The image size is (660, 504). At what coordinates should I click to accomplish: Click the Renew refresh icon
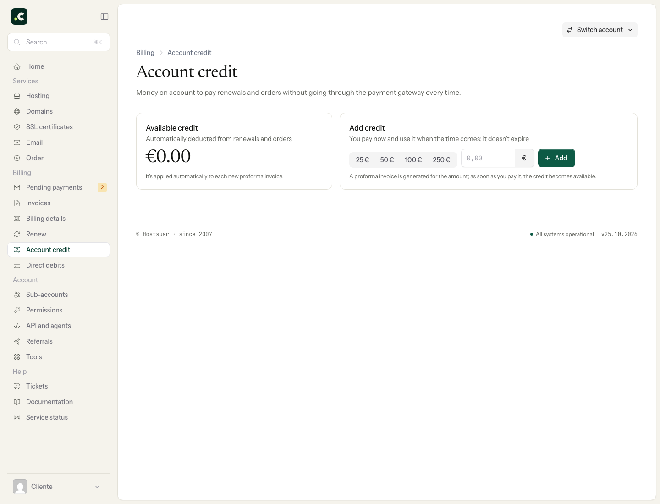[x=17, y=234]
